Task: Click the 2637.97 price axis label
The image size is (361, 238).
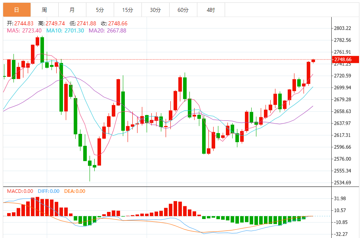Action: 343,123
